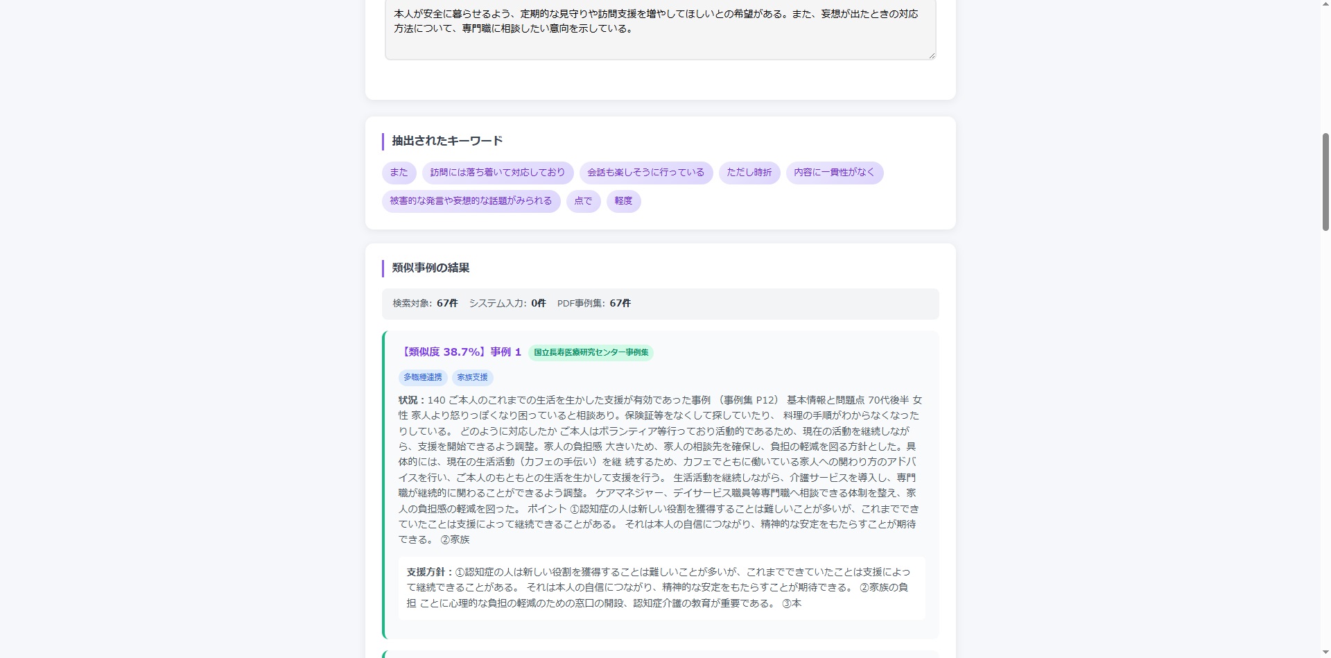Click the '類似事例の結果' section heading
The width and height of the screenshot is (1331, 658).
430,268
